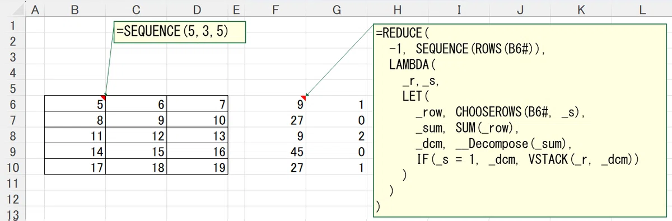Image resolution: width=672 pixels, height=221 pixels.
Task: Click cell B10 containing 17
Action: 74,167
